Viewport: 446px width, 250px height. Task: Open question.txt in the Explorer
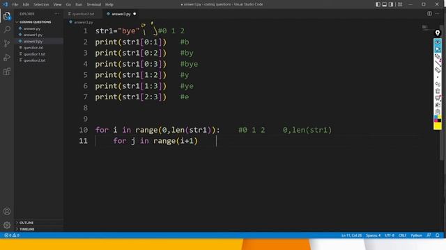(33, 47)
